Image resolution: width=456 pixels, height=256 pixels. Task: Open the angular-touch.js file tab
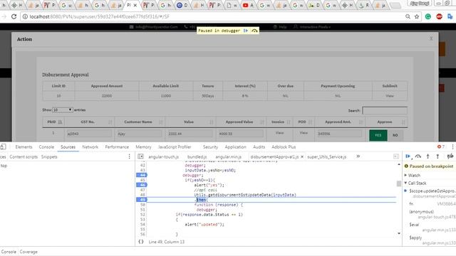163,156
